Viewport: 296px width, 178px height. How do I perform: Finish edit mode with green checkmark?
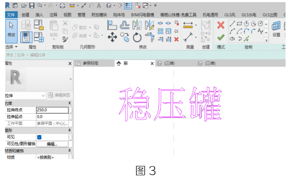(x=221, y=37)
